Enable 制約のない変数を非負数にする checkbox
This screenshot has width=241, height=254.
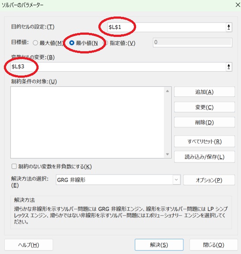tap(14, 166)
